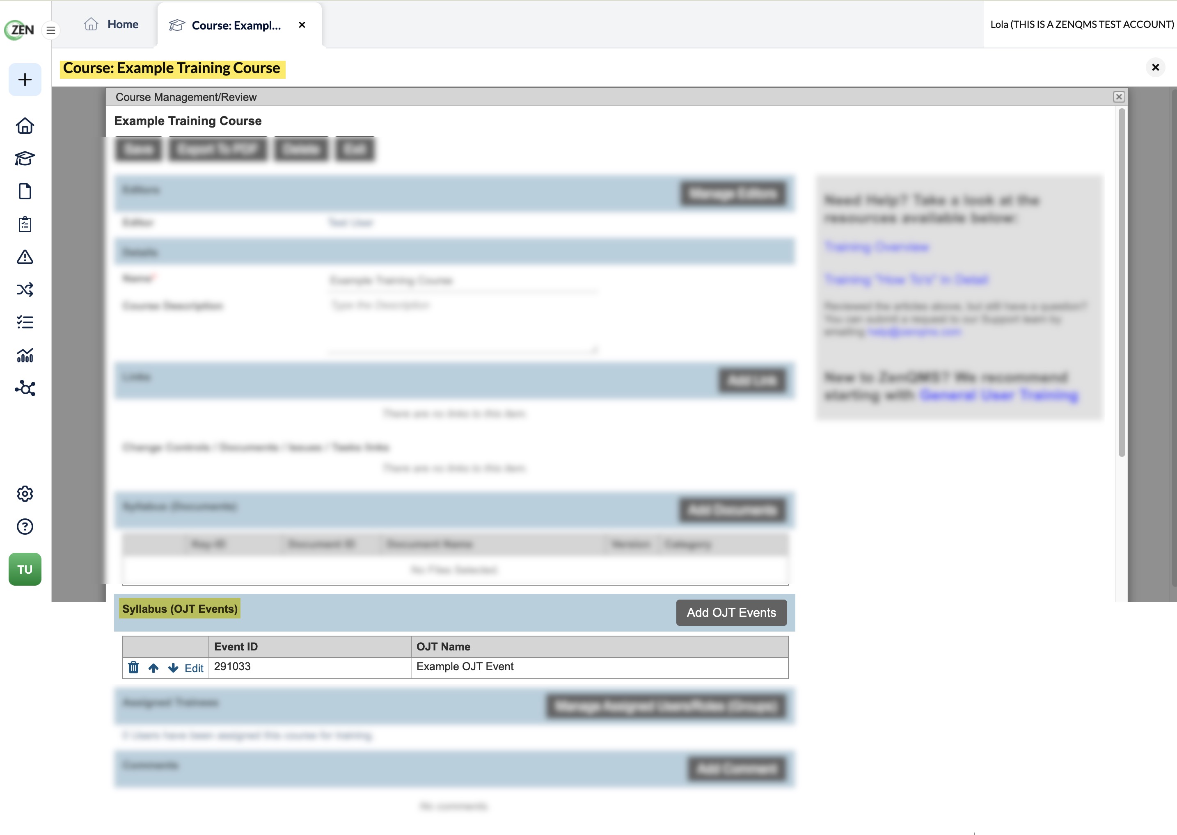Open the change control shuffle icon
This screenshot has height=835, width=1177.
[x=25, y=290]
